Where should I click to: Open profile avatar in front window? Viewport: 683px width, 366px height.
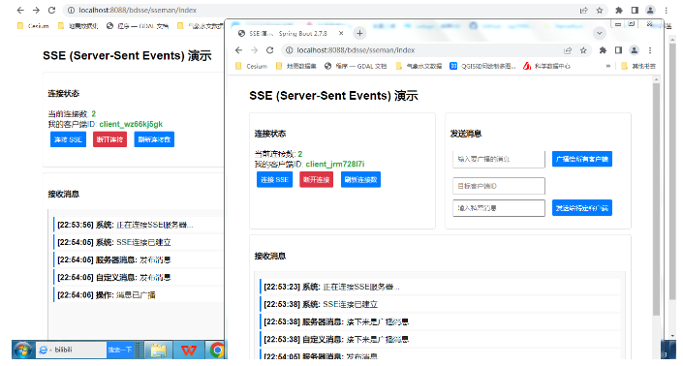point(635,50)
